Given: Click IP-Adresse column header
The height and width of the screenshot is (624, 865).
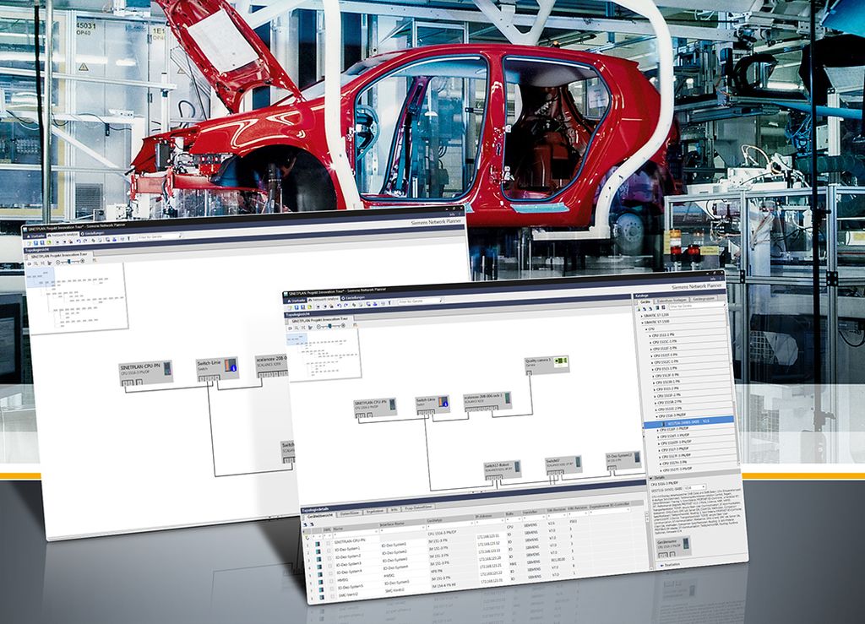Looking at the screenshot, I should [x=489, y=517].
